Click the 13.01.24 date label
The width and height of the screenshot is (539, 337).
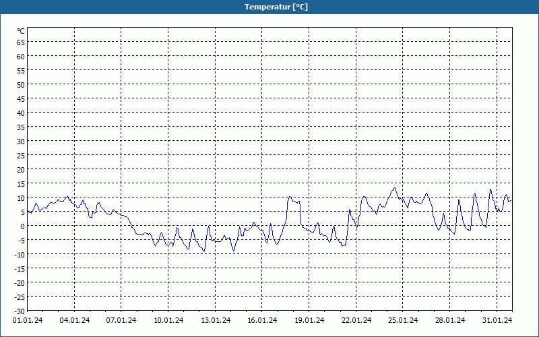click(x=216, y=320)
